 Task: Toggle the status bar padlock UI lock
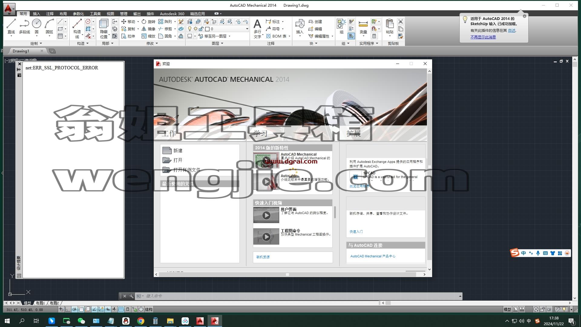click(x=543, y=309)
